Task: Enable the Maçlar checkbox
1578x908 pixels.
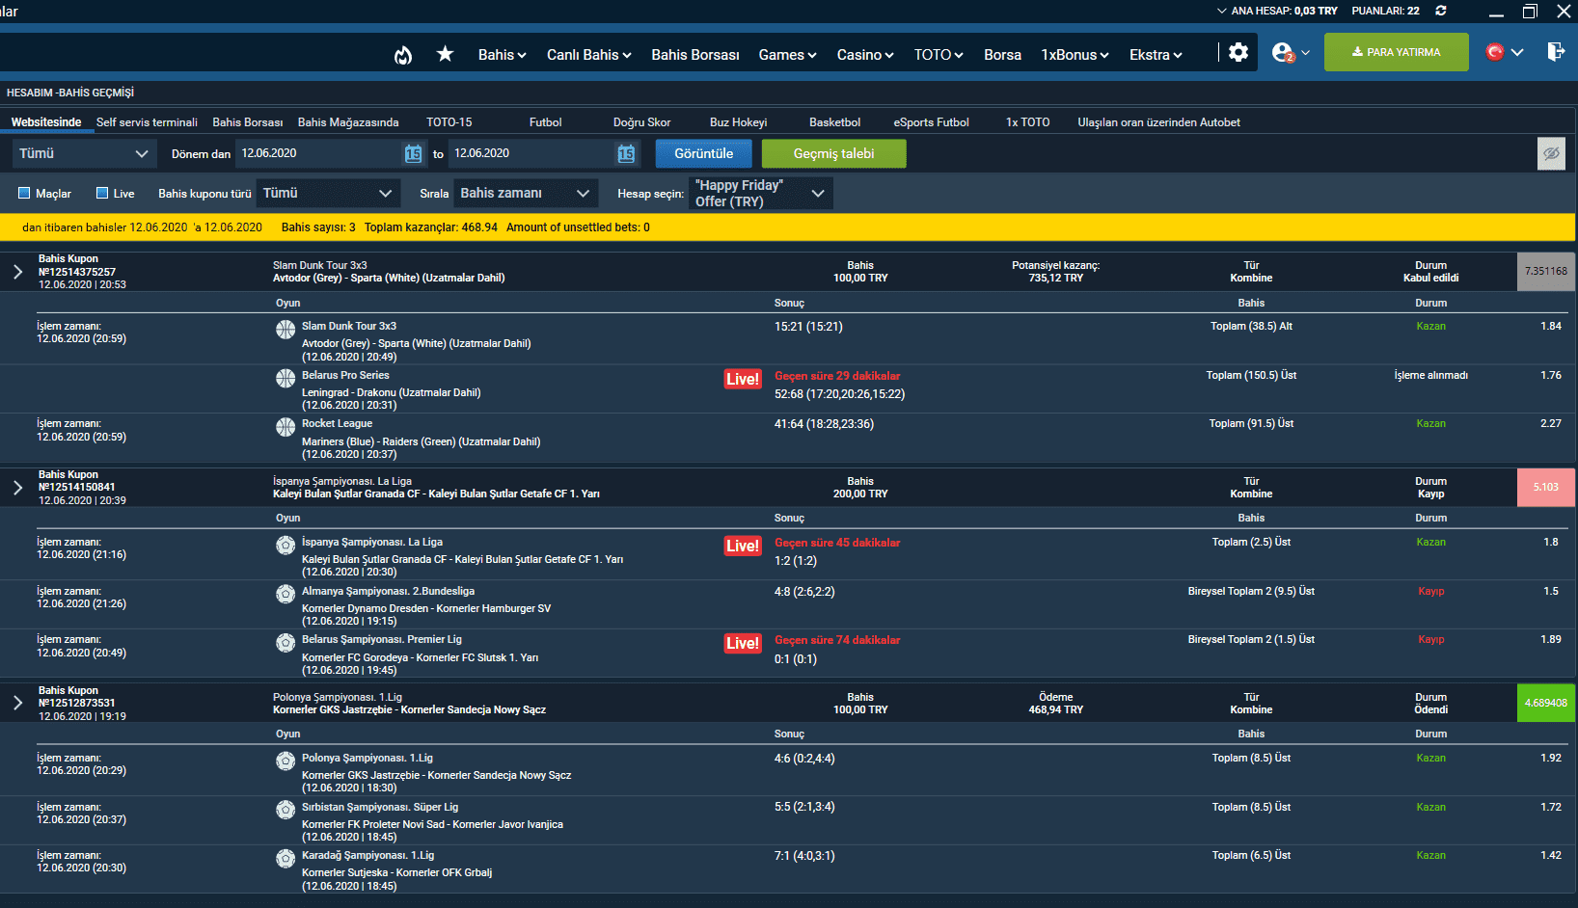Action: (x=24, y=193)
